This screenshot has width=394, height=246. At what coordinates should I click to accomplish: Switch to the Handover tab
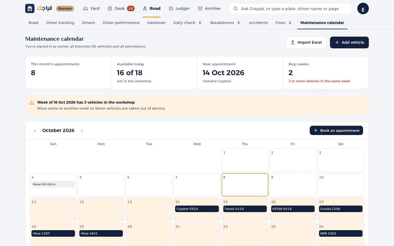(x=157, y=23)
